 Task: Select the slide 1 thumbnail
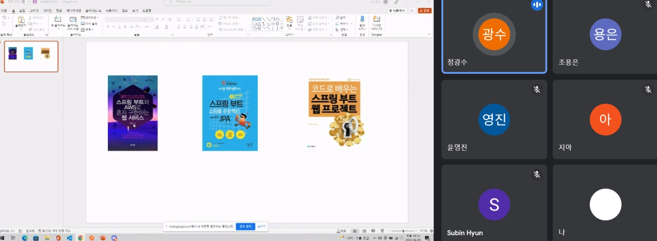pyautogui.click(x=31, y=56)
